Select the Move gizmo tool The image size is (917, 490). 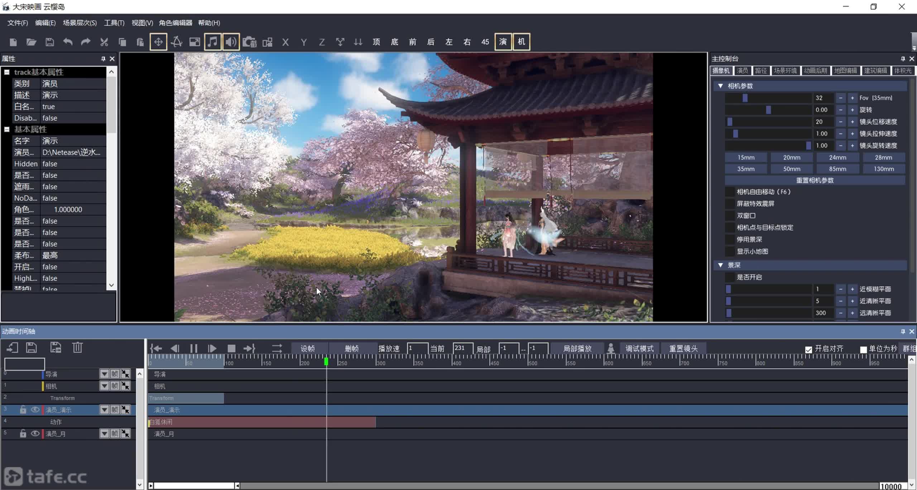pos(158,42)
